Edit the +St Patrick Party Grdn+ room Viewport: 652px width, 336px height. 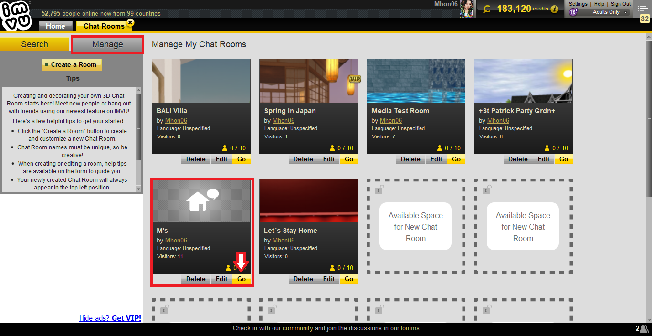point(544,159)
